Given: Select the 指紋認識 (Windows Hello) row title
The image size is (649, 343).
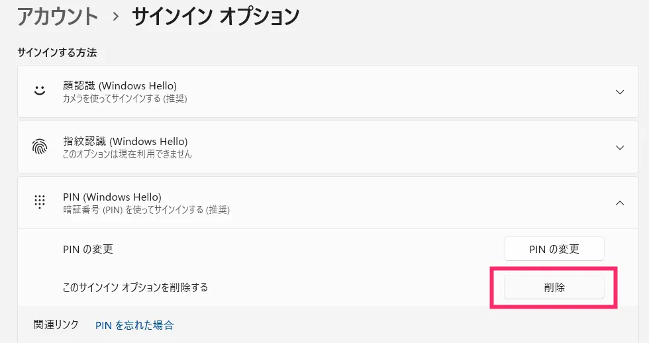Looking at the screenshot, I should 125,141.
